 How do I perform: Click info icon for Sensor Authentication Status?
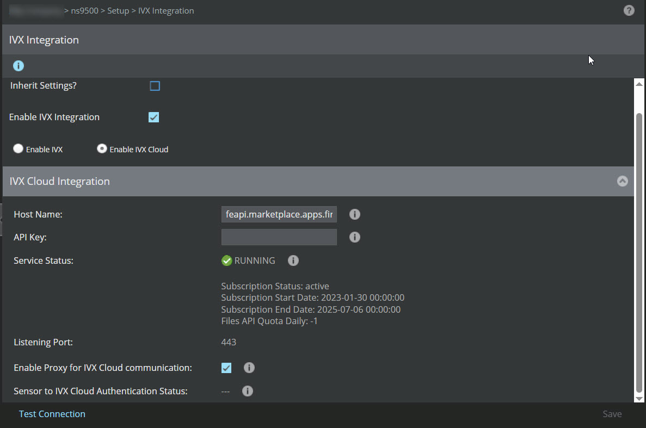(x=248, y=391)
